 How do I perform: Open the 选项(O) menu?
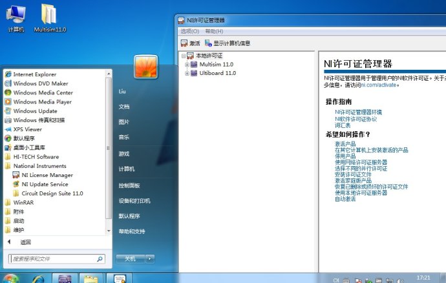click(190, 31)
